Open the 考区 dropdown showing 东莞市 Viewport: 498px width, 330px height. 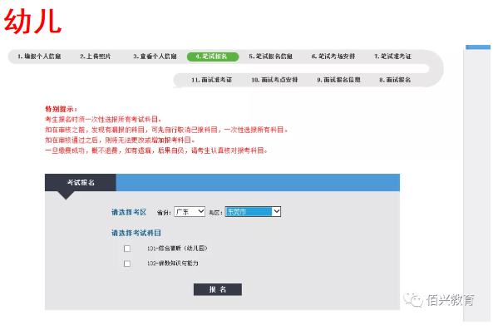(253, 212)
